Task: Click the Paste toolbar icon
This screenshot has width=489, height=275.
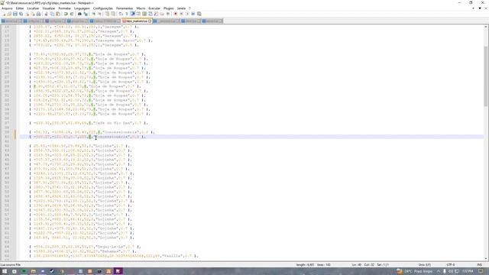Action: [x=58, y=14]
